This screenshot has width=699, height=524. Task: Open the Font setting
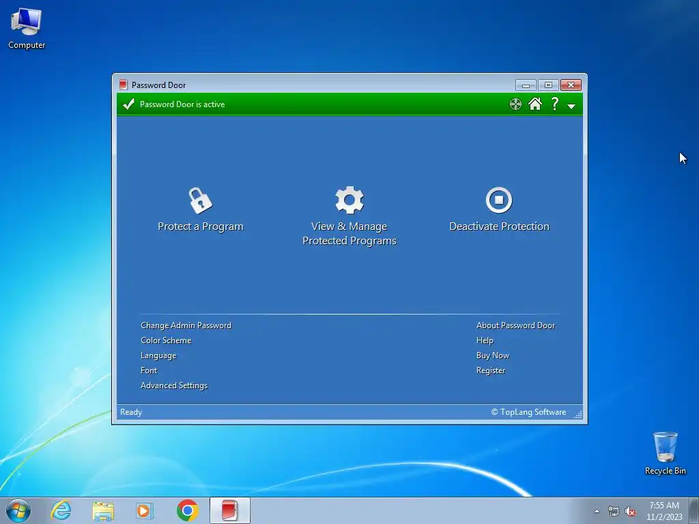pyautogui.click(x=149, y=370)
